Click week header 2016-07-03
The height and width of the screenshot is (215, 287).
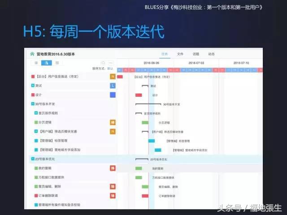[196, 63]
